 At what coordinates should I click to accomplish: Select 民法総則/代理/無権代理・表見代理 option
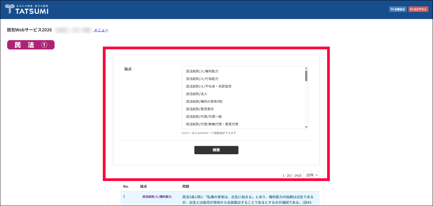(212, 124)
